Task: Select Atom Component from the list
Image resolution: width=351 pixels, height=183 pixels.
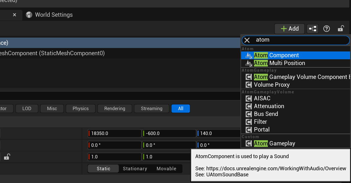Action: pos(296,55)
